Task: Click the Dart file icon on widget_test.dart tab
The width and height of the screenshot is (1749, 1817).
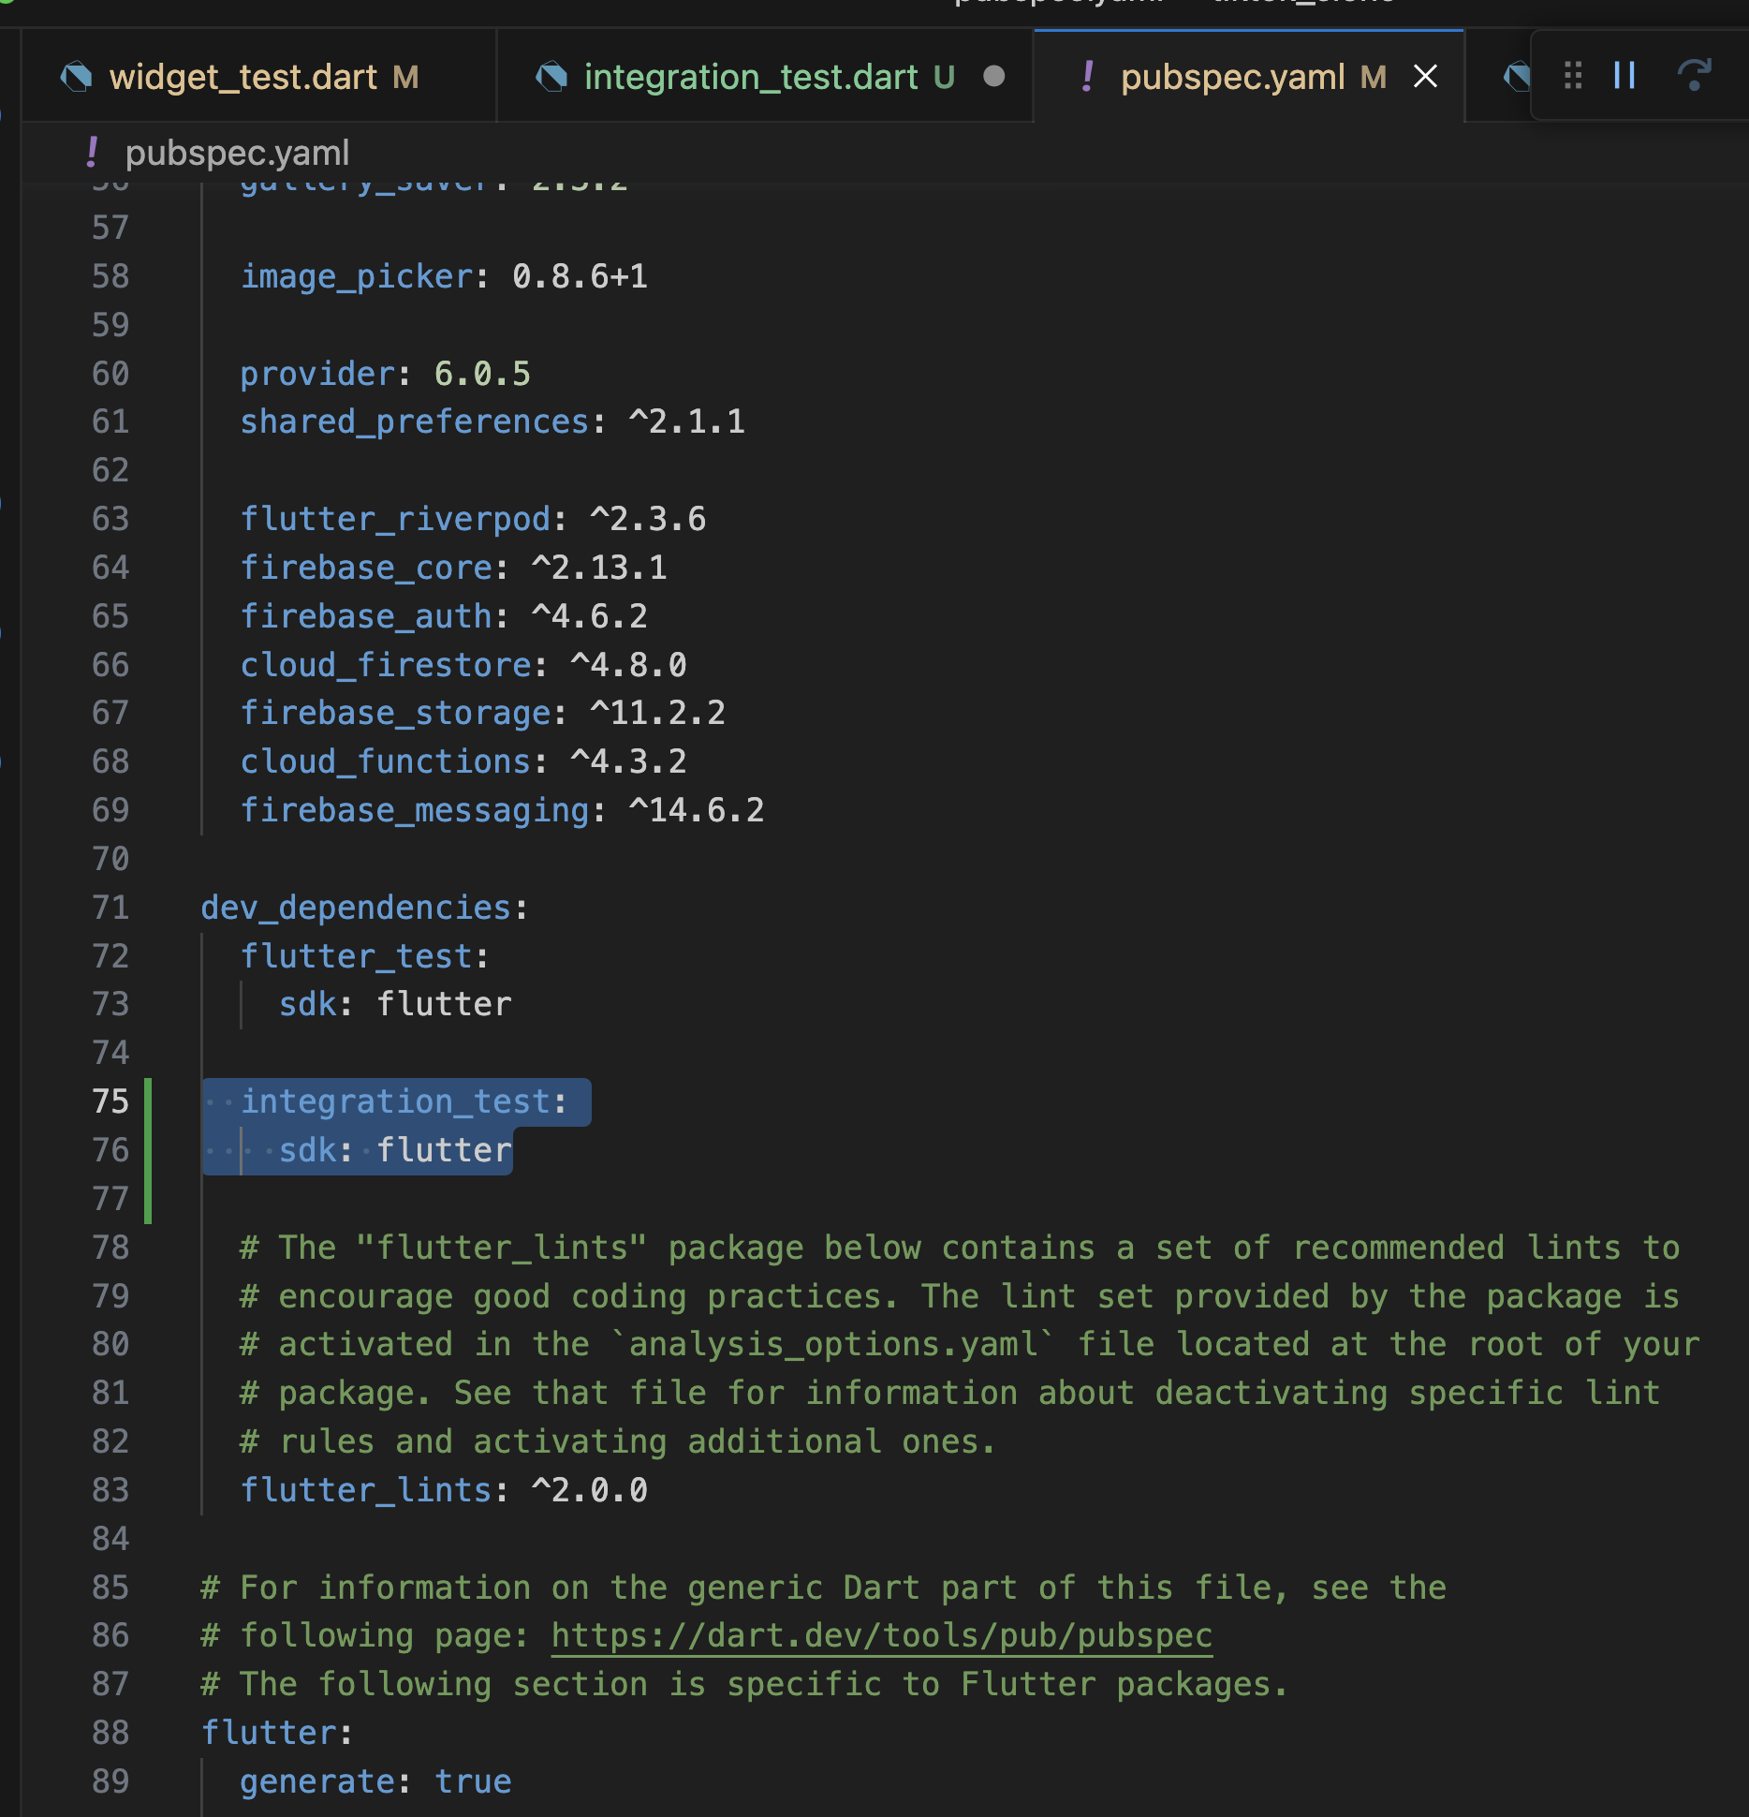Action: pos(76,77)
